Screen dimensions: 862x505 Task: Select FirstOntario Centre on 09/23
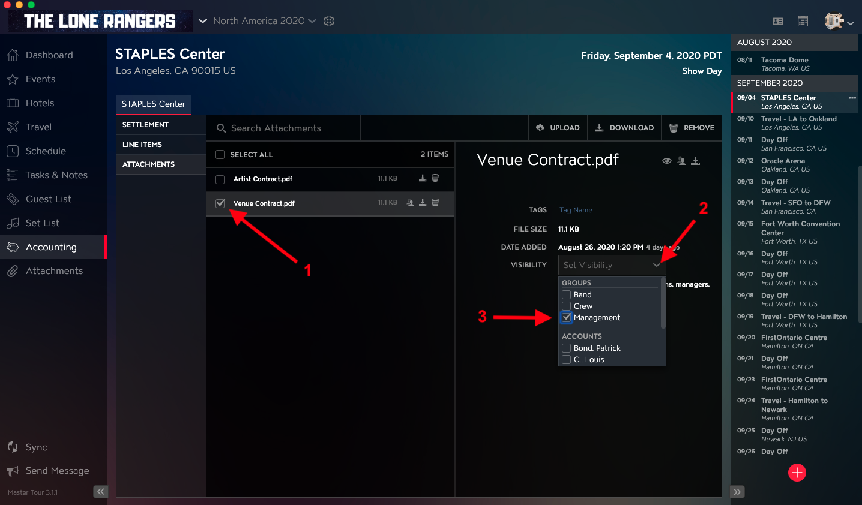click(x=795, y=384)
